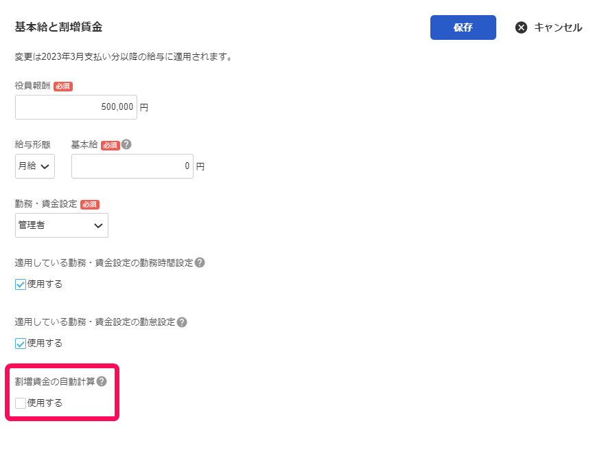Uncheck 使用する under 勤怠設定
Screen dimensions: 604x450
(21, 344)
